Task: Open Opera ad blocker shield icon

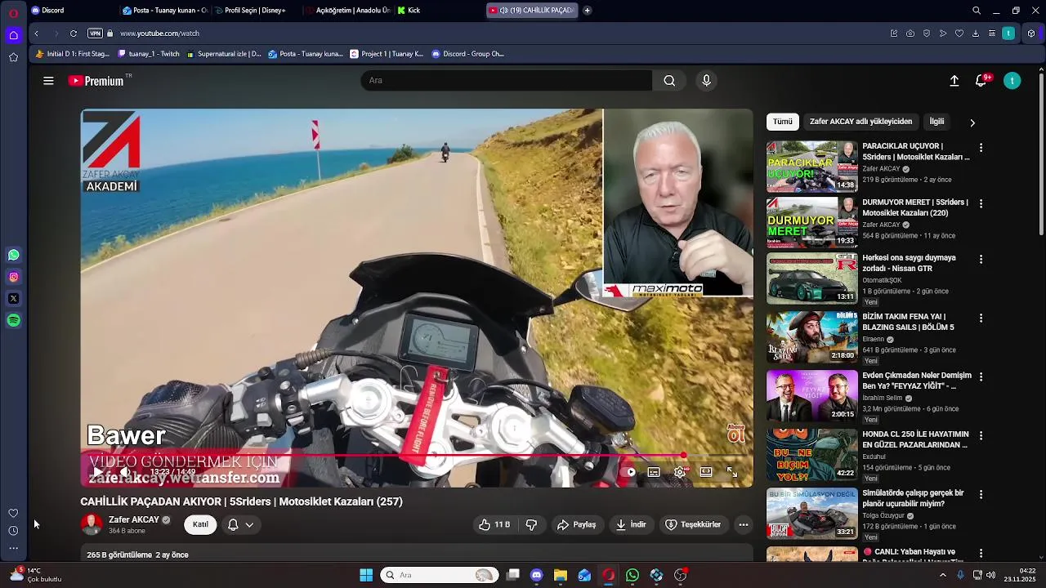Action: coord(927,33)
